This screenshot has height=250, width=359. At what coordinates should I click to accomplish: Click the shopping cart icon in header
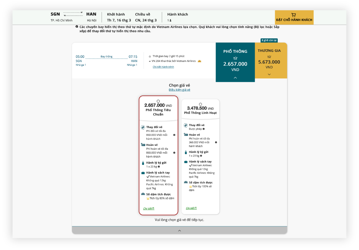tap(294, 15)
